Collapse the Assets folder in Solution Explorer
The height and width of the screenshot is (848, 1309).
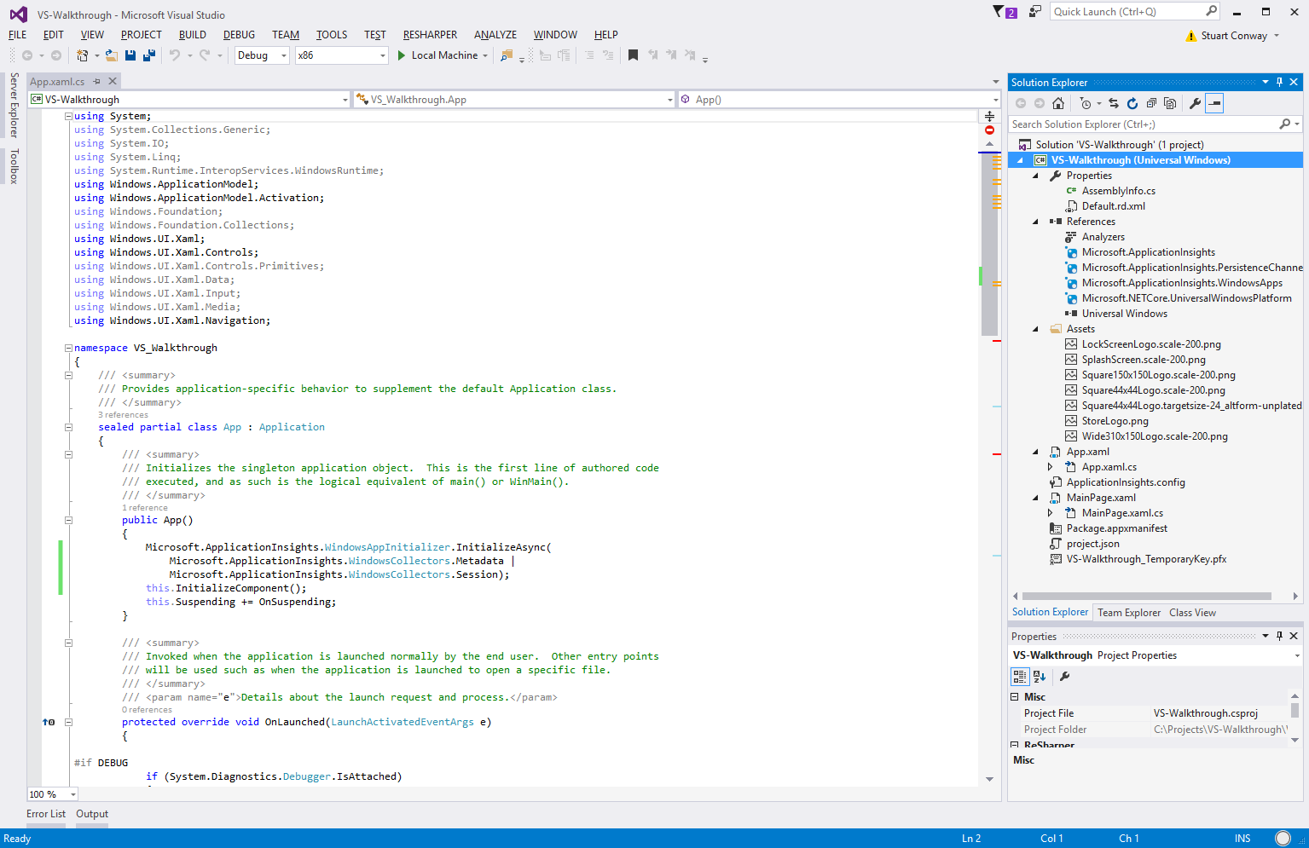[1036, 329]
